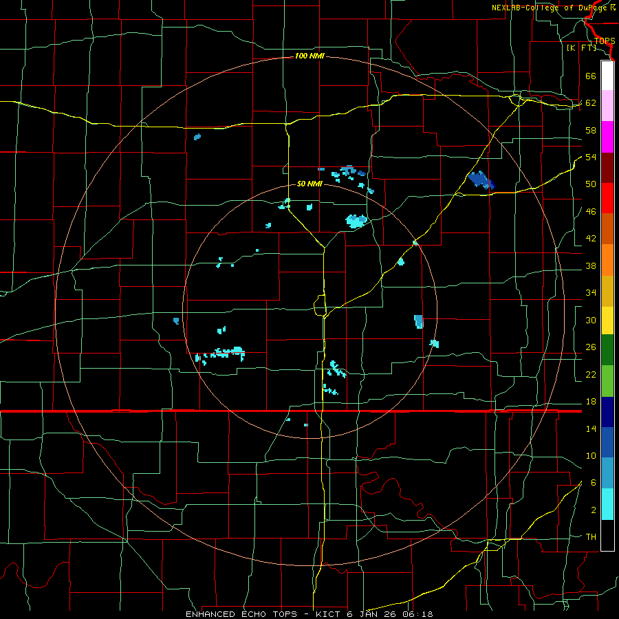The height and width of the screenshot is (619, 619).
Task: Click the 'TH' threshold label
Action: click(x=591, y=537)
